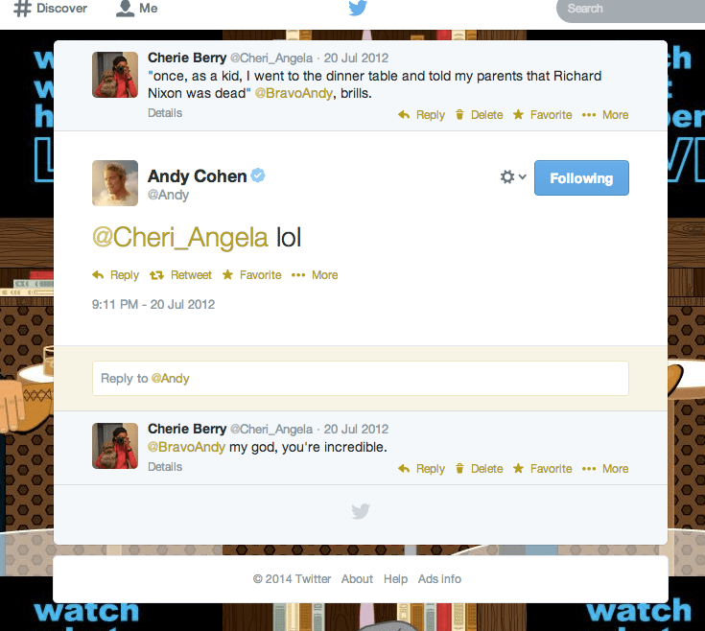This screenshot has width=705, height=631.
Task: Delete the Richard Nixon tweet
Action: point(479,115)
